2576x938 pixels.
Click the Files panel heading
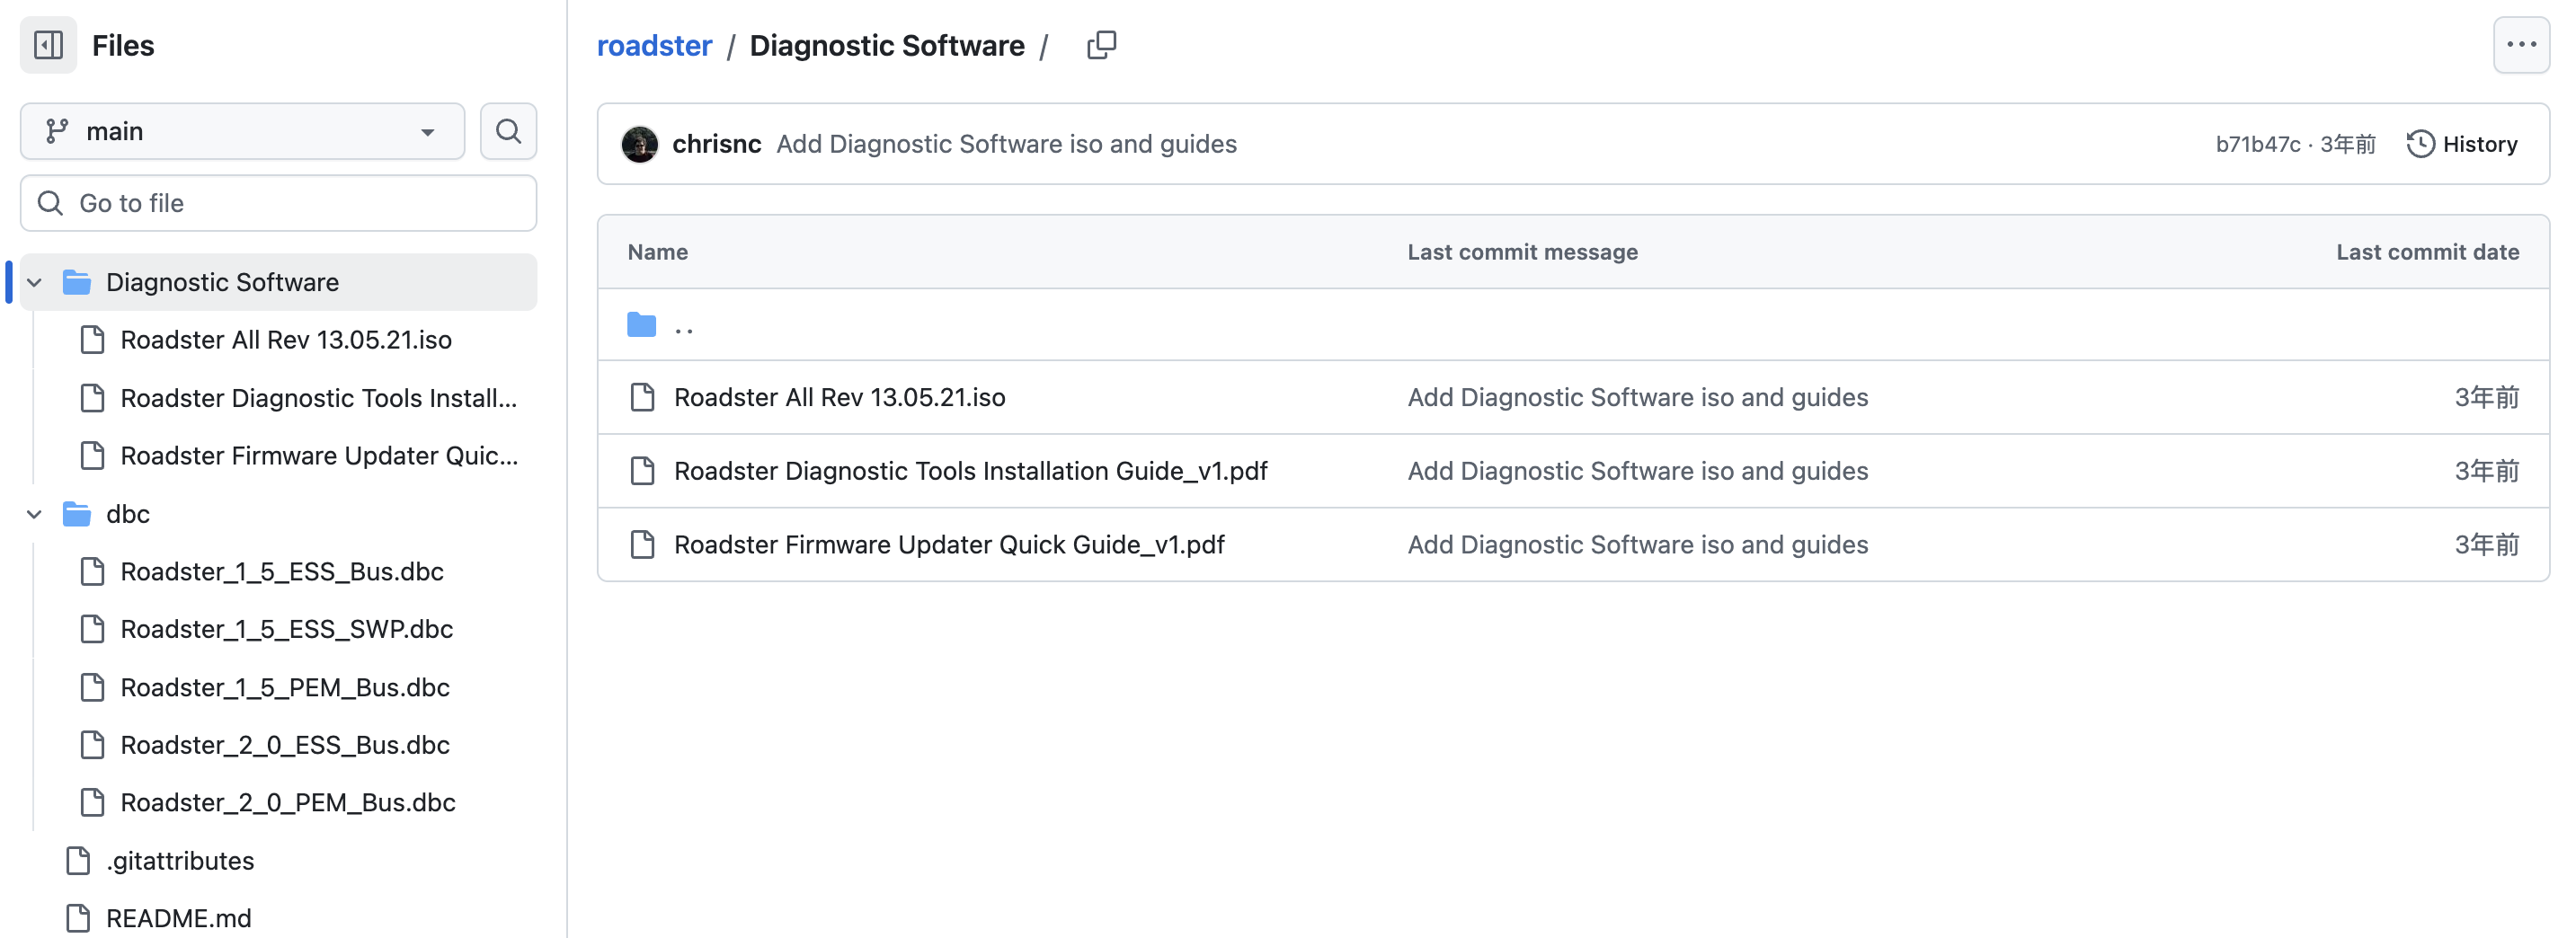[123, 46]
